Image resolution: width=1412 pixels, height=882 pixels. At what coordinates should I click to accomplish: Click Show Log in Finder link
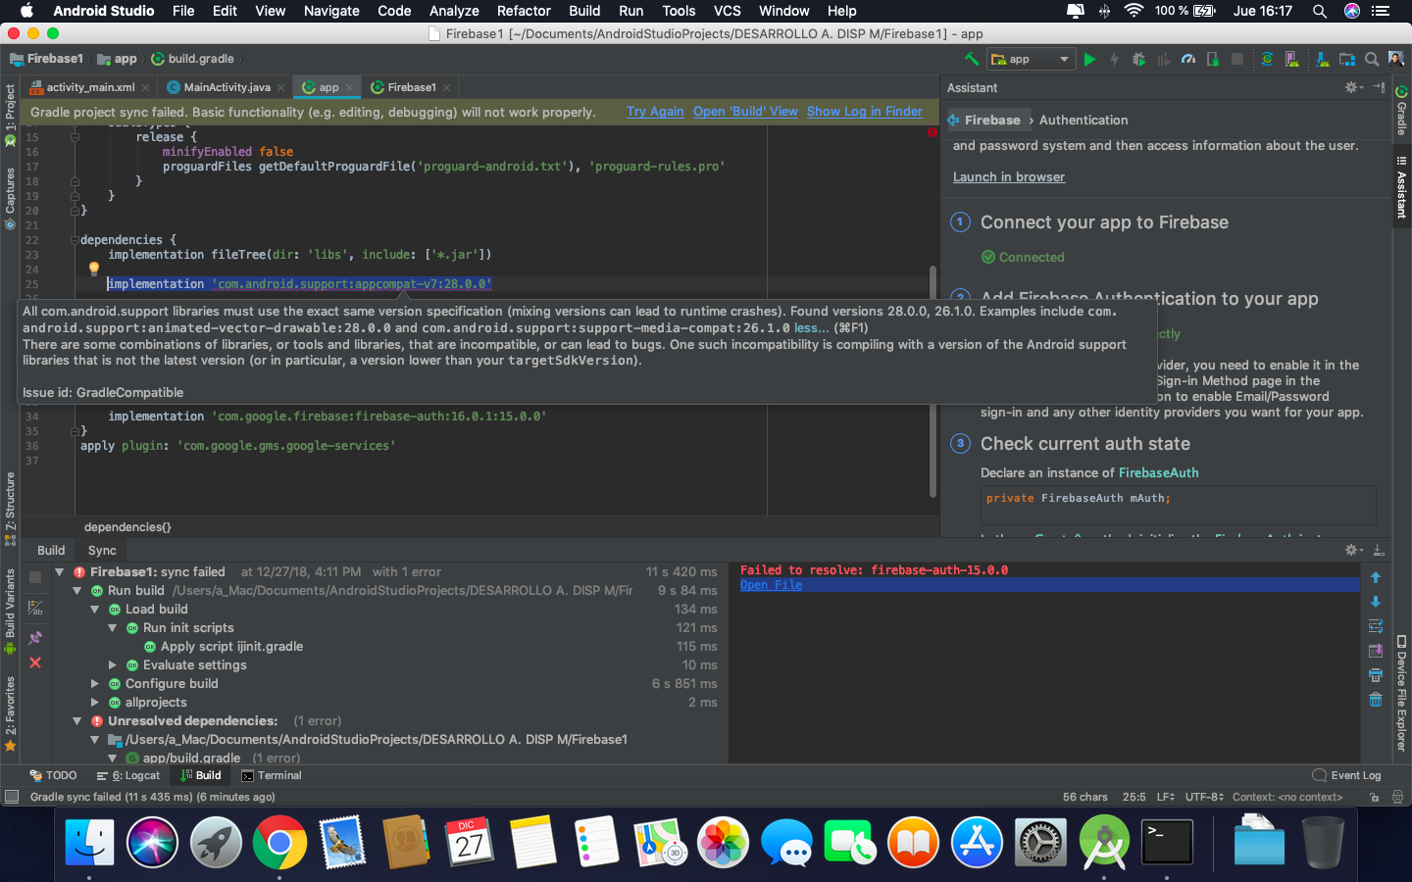click(865, 112)
